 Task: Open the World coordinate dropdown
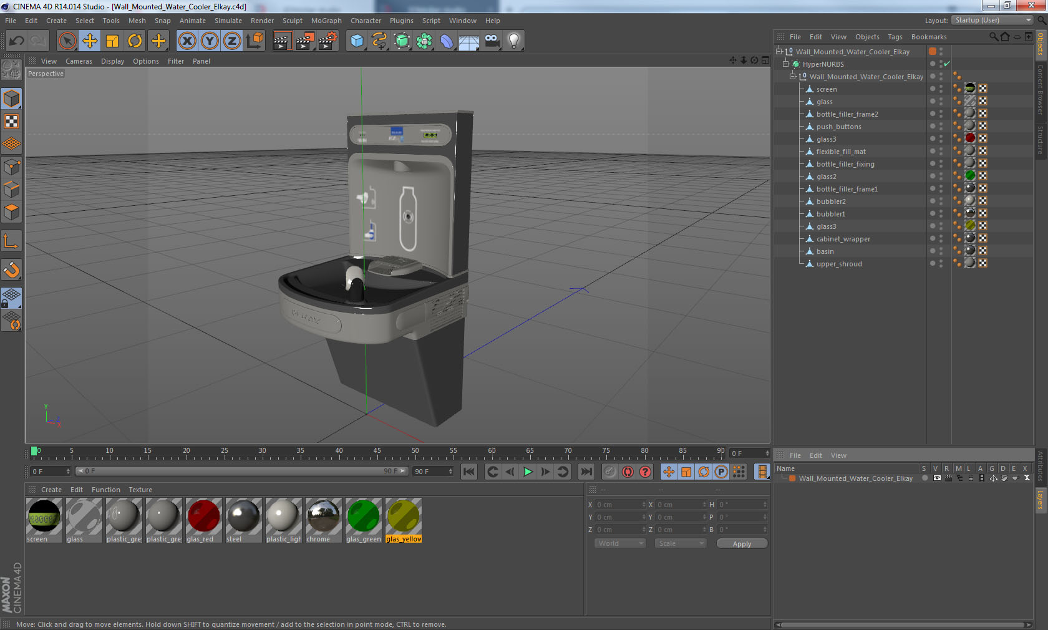619,543
